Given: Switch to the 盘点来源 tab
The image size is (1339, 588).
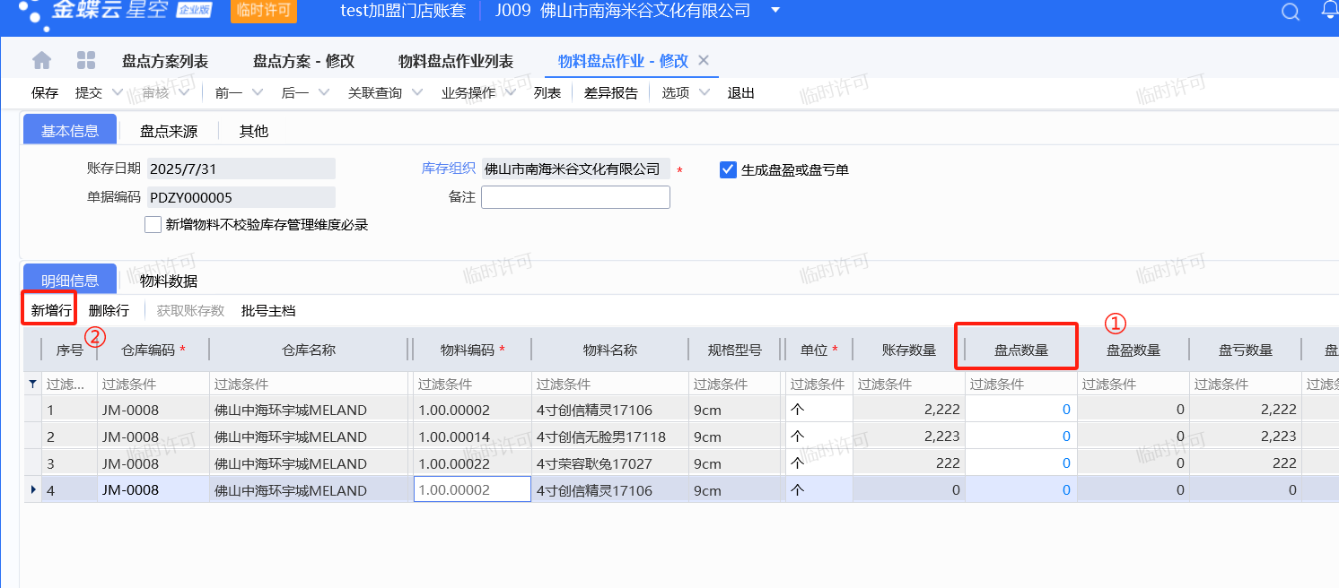Looking at the screenshot, I should 169,131.
